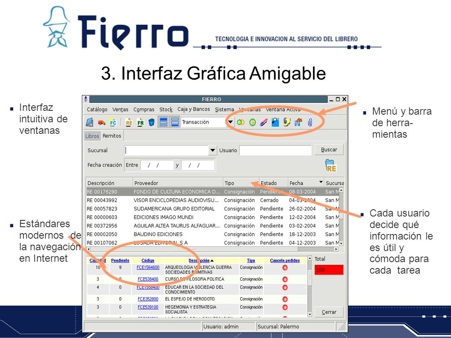451x338 pixels.
Task: Click in the Usuario input field
Action: click(x=275, y=150)
